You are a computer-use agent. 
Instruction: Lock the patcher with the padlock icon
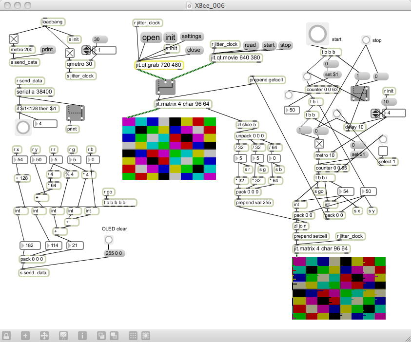[x=6, y=336]
